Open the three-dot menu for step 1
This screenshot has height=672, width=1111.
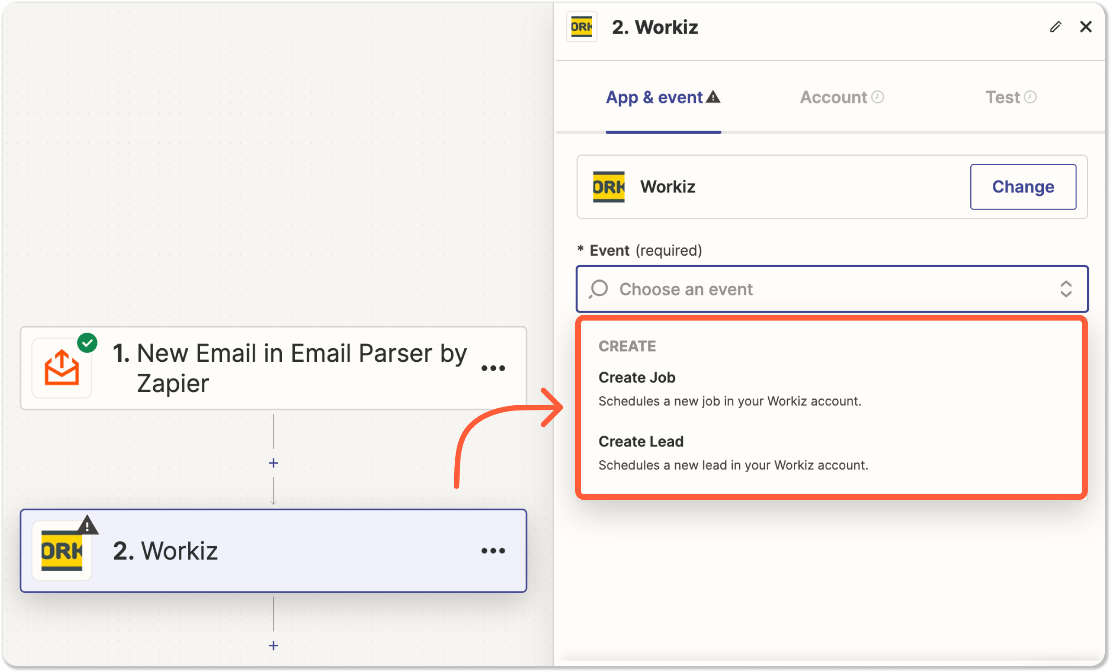point(493,368)
